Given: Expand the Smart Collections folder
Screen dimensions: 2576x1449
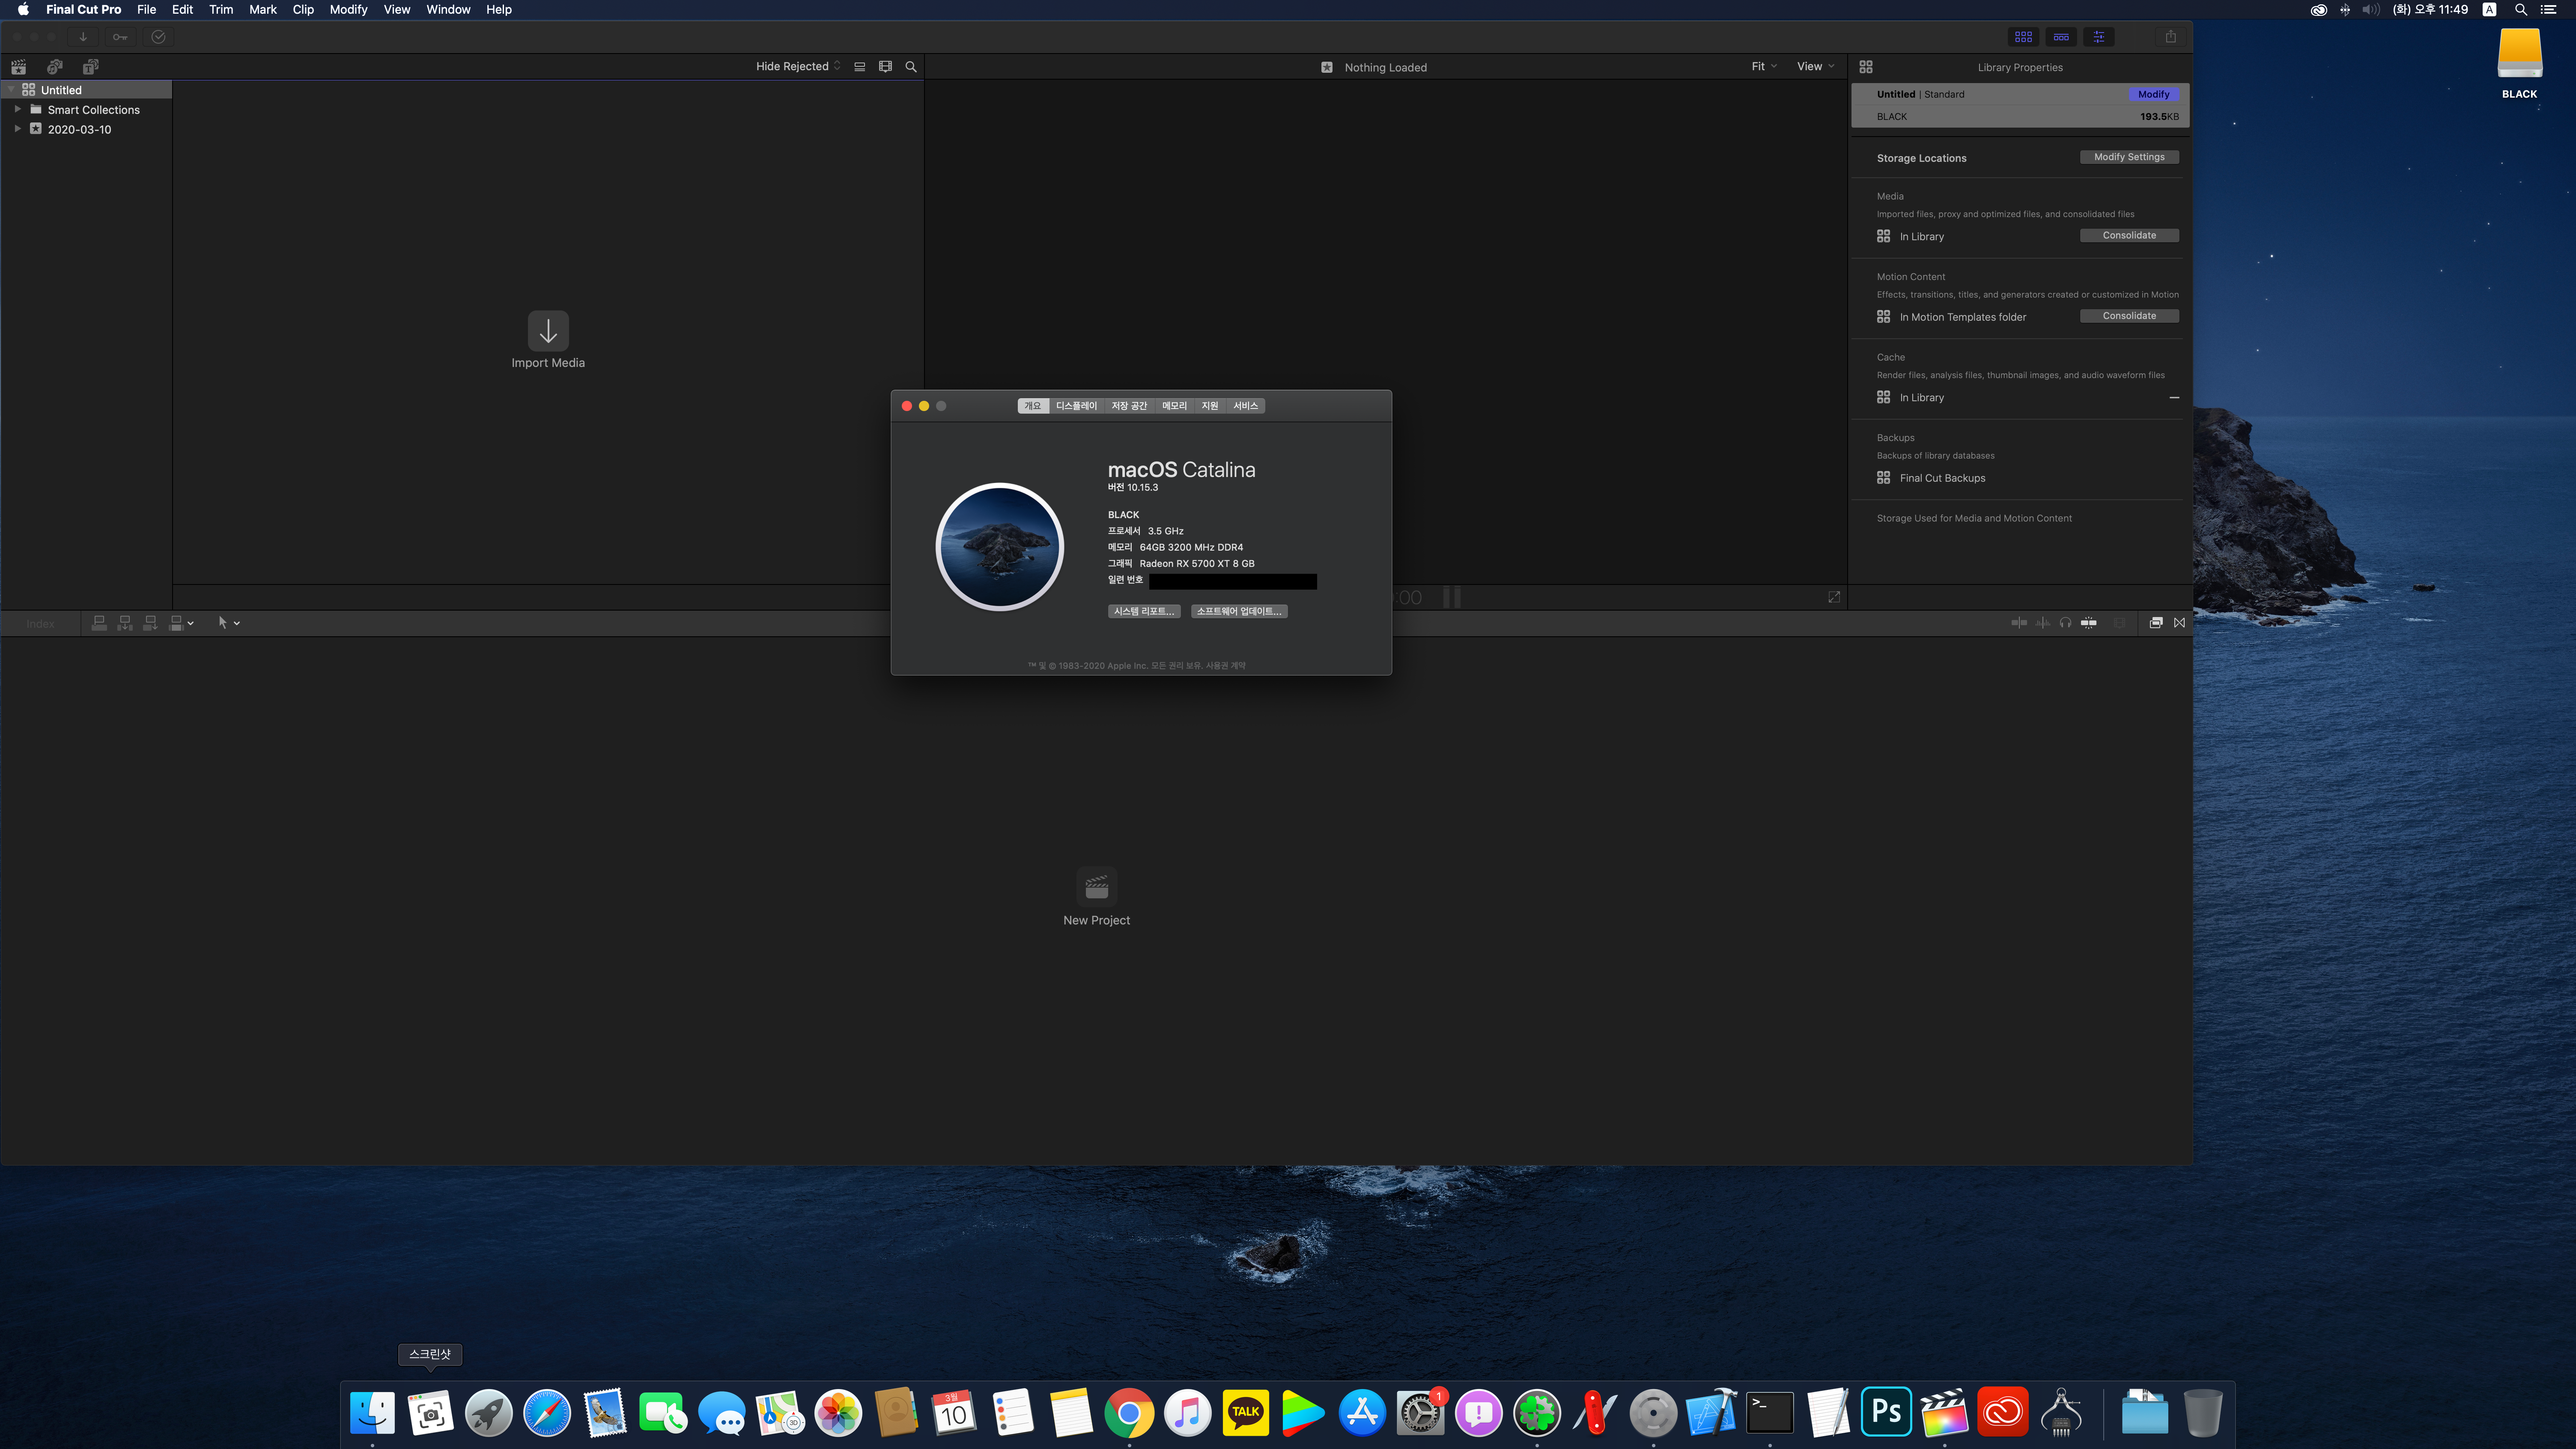Looking at the screenshot, I should point(17,109).
